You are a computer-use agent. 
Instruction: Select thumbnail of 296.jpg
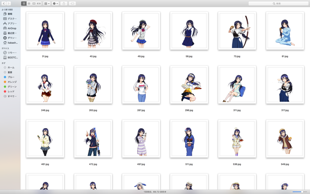tap(189, 85)
